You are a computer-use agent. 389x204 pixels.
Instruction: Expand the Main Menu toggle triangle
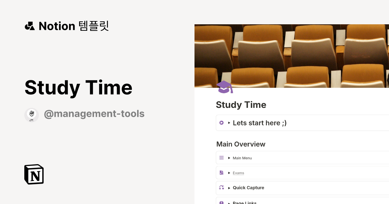coord(229,158)
